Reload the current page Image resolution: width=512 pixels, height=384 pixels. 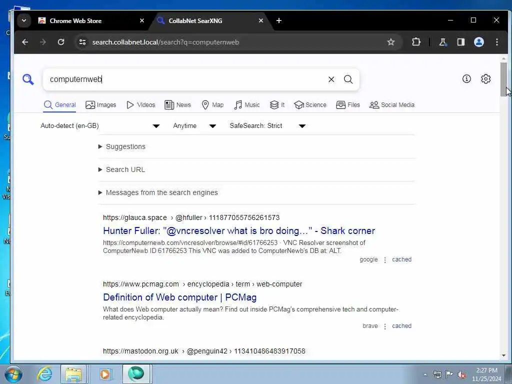tap(60, 42)
